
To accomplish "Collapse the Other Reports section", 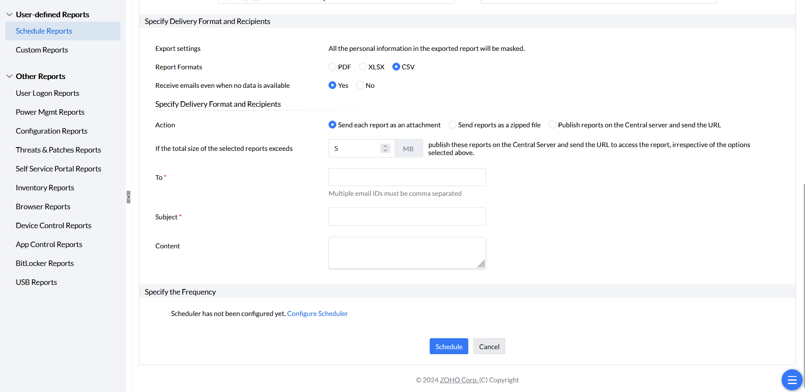I will pos(9,76).
